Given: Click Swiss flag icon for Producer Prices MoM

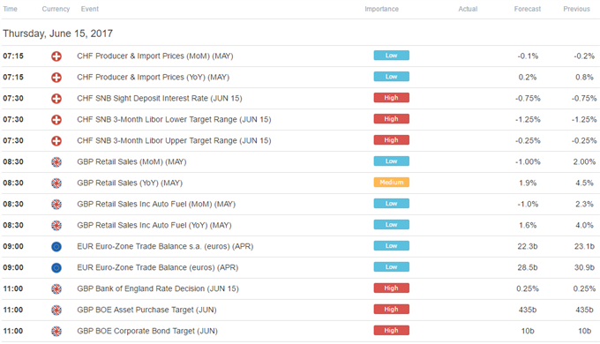Looking at the screenshot, I should coord(56,56).
